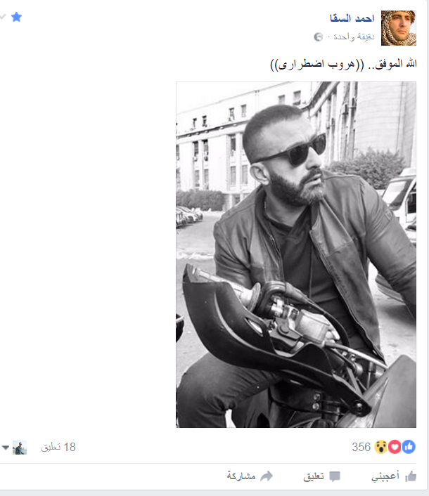Click the أعجبني like label
429x496 pixels.
[385, 476]
